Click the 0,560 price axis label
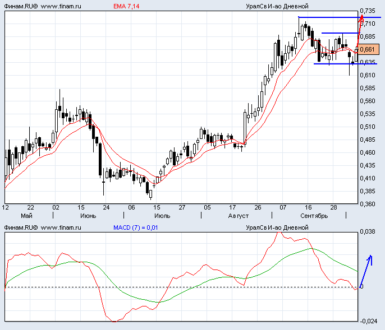The height and width of the screenshot is (330, 385). click(368, 101)
